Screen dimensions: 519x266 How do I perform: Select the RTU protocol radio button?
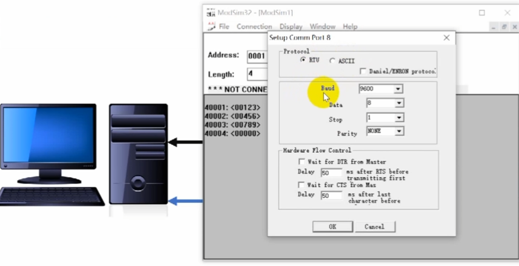tap(303, 60)
